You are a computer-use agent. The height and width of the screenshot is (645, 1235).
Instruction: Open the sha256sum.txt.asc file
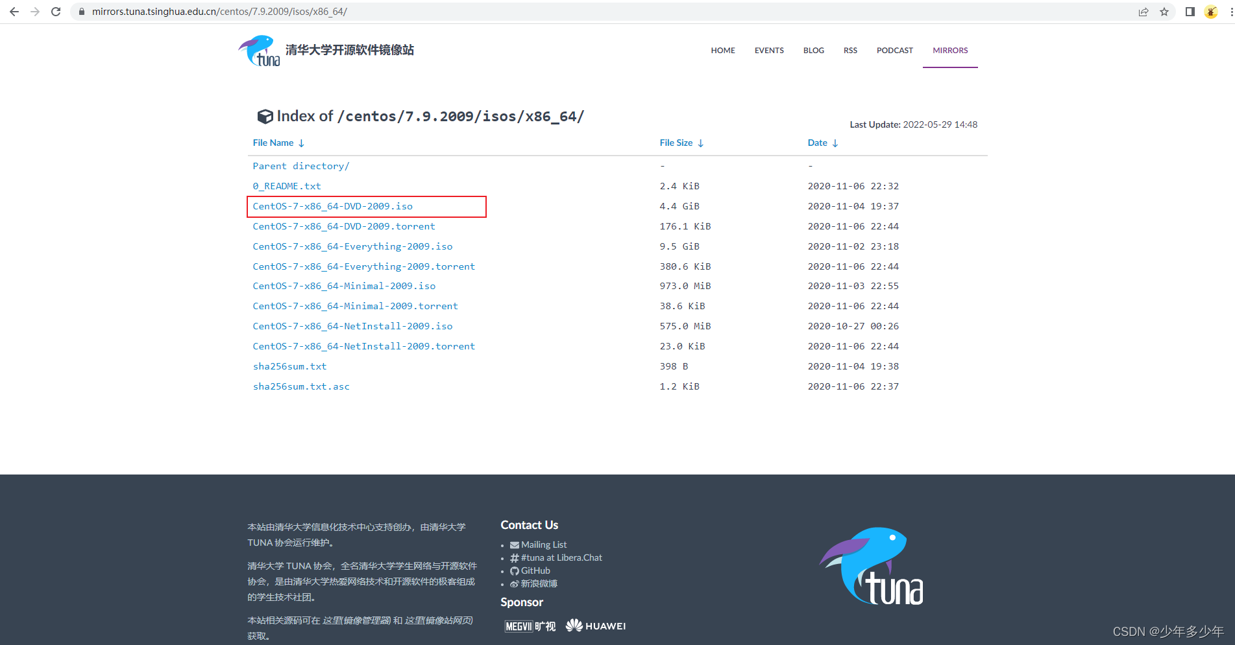point(301,386)
